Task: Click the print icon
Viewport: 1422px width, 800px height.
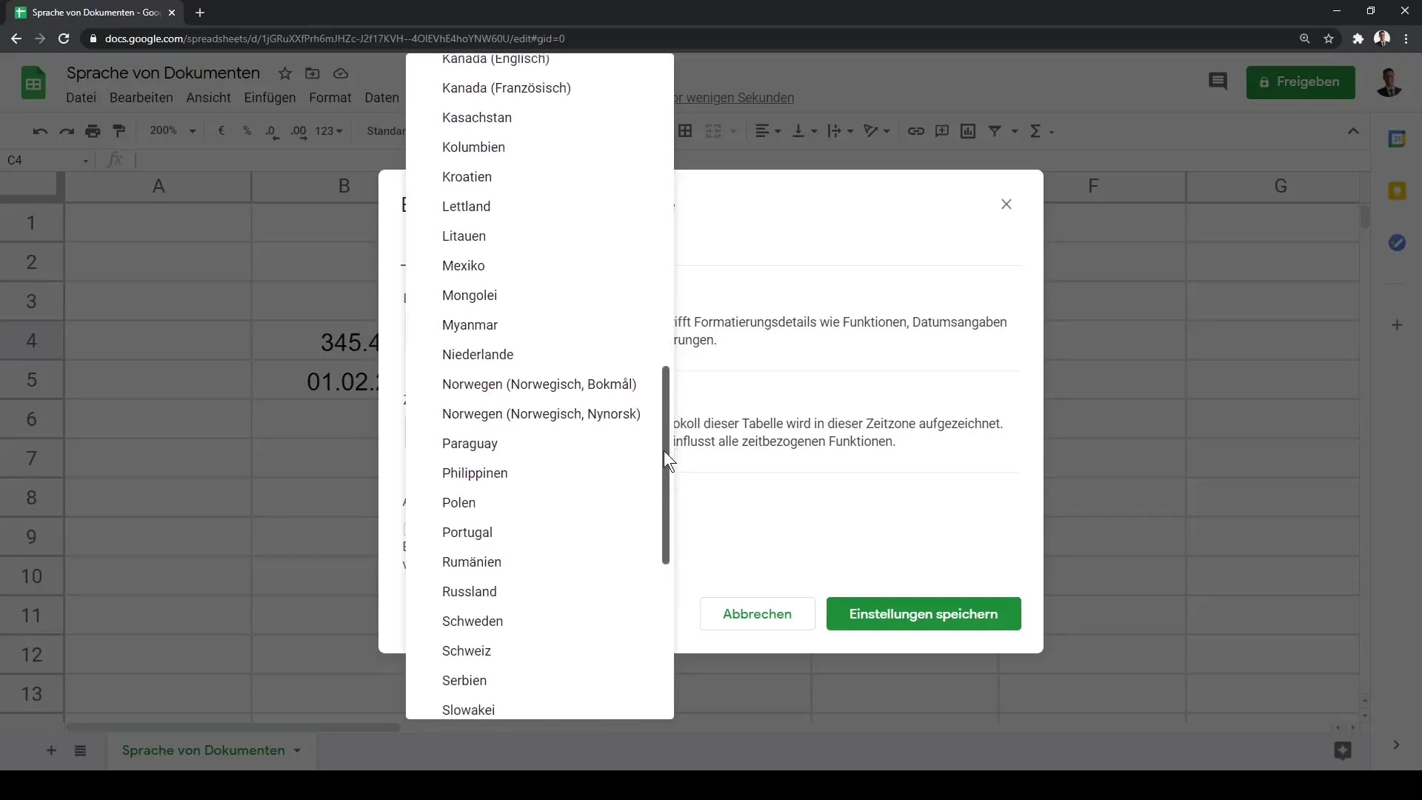Action: click(x=93, y=131)
